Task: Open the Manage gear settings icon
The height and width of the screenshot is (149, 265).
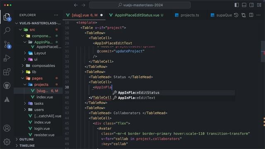Action: [7, 142]
